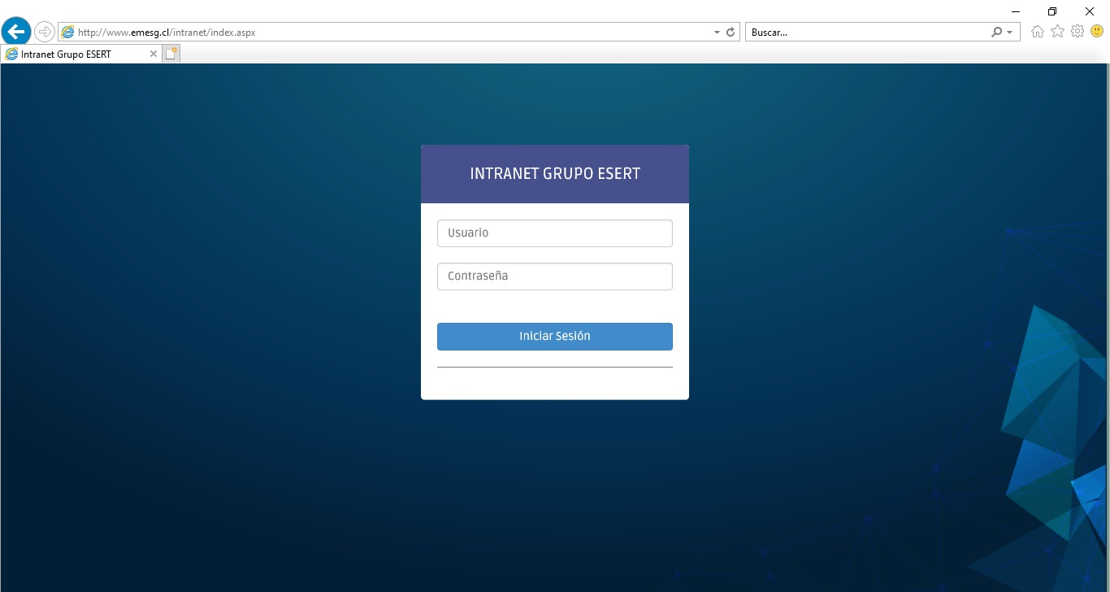This screenshot has height=592, width=1110.
Task: Select the Intranet Grupo ESERT tab
Action: [x=73, y=54]
